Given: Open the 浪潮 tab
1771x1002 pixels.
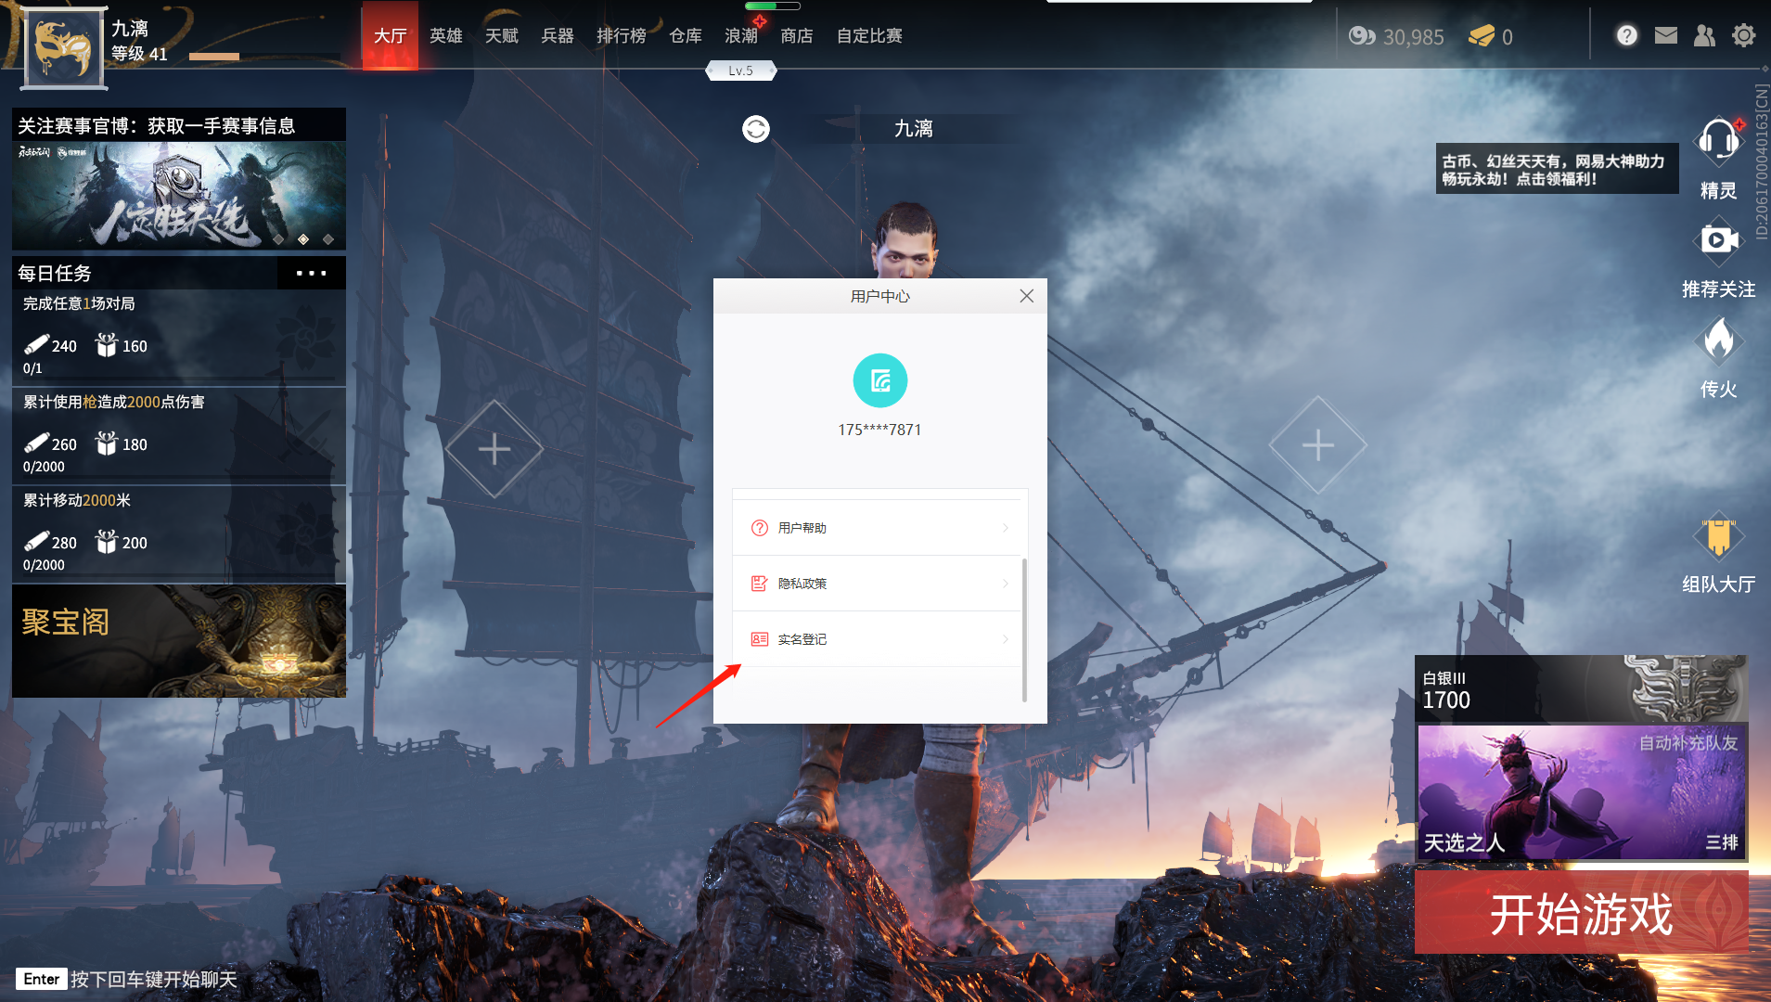Looking at the screenshot, I should (740, 35).
